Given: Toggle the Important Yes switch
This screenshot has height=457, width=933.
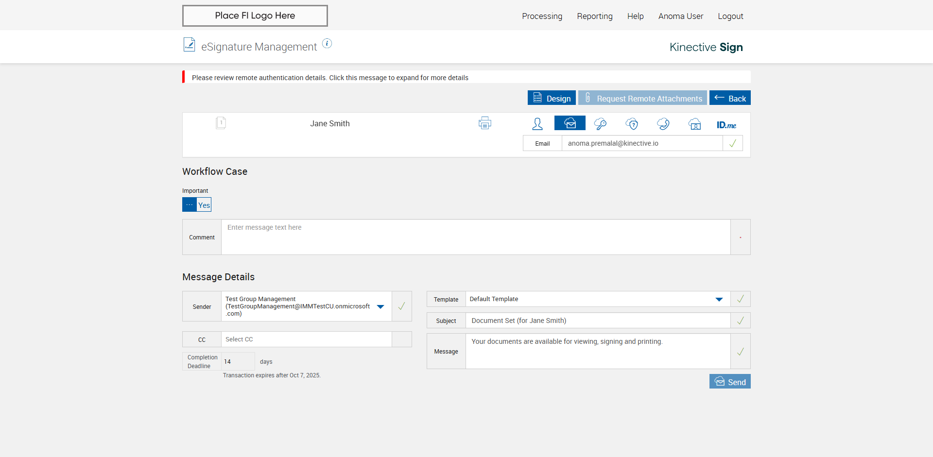Looking at the screenshot, I should point(197,204).
